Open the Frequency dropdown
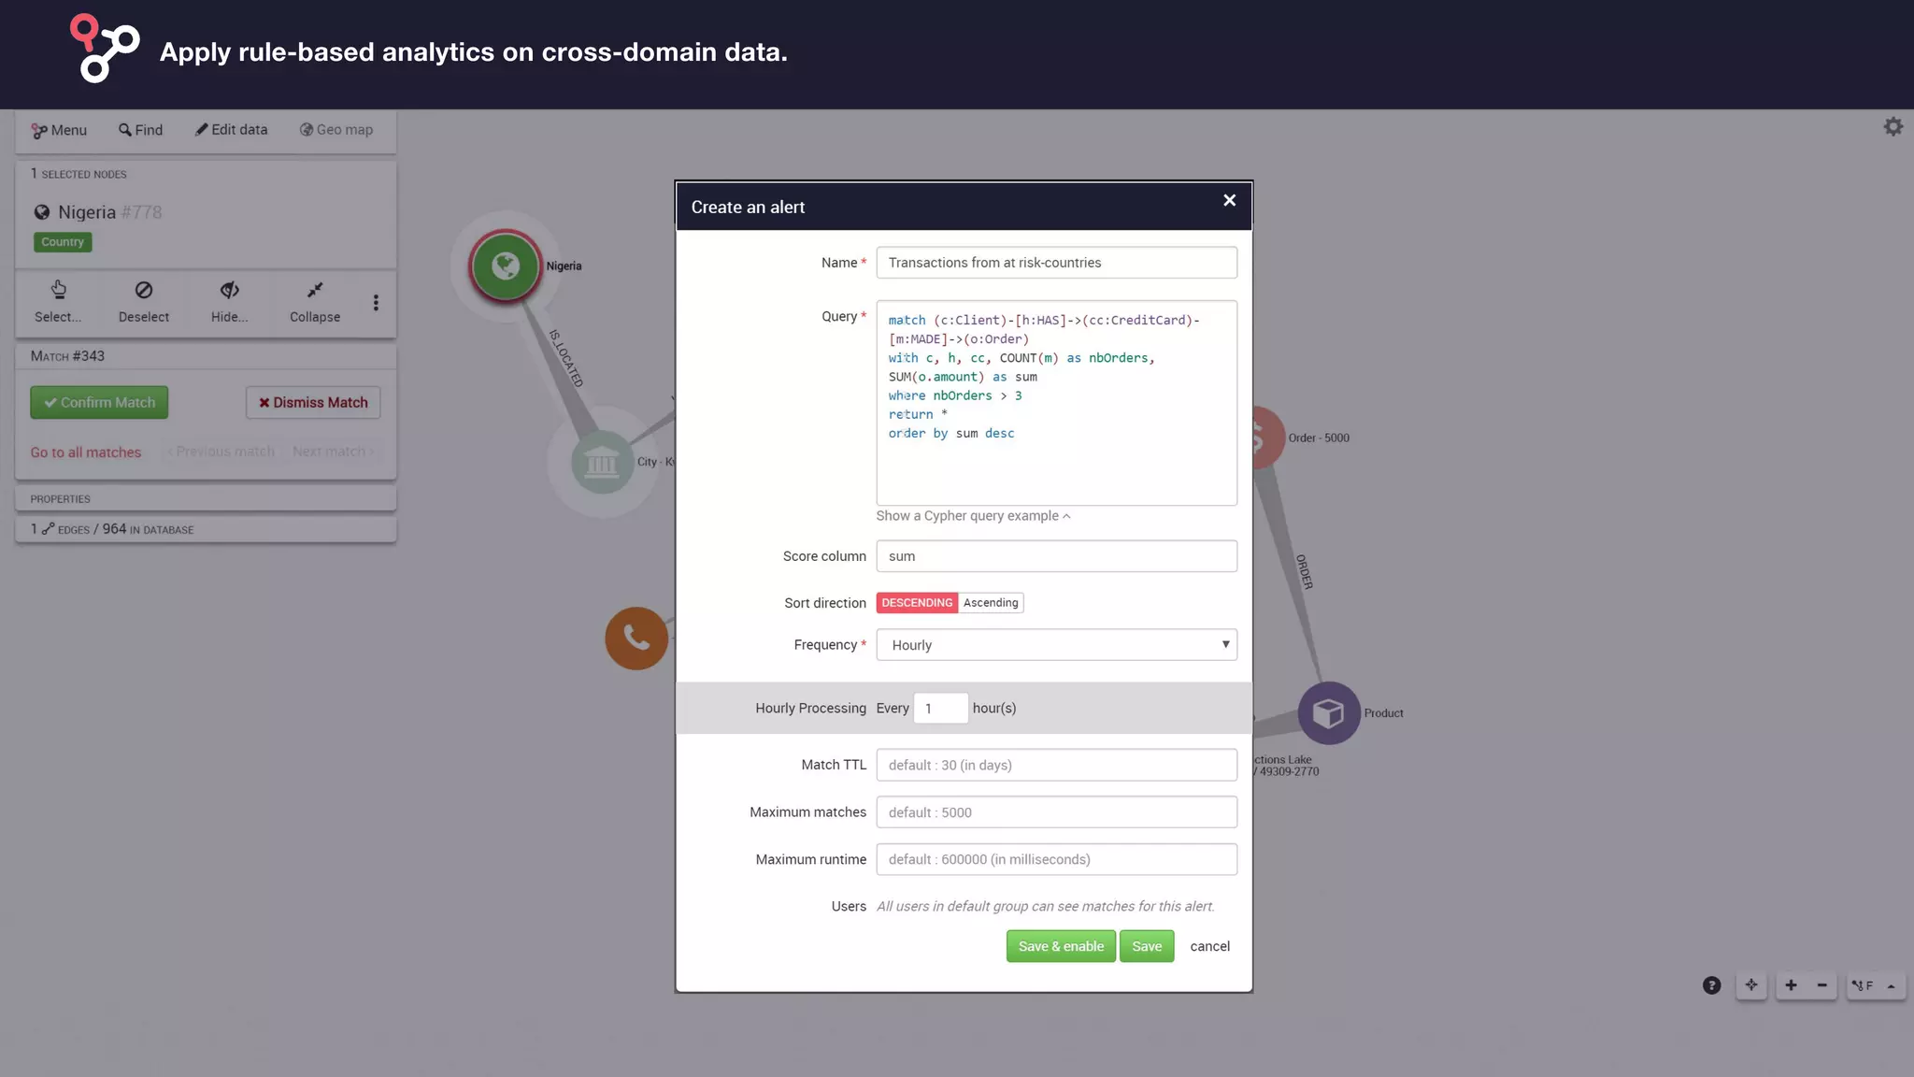Image resolution: width=1914 pixels, height=1077 pixels. [1056, 645]
